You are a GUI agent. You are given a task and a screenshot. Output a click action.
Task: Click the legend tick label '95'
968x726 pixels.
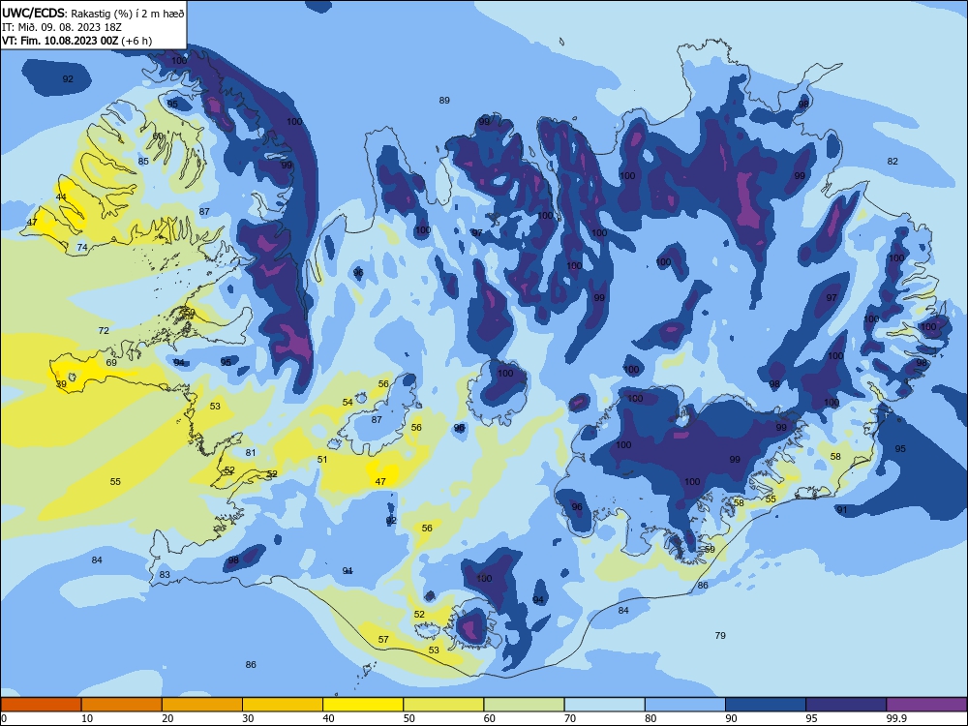click(812, 718)
